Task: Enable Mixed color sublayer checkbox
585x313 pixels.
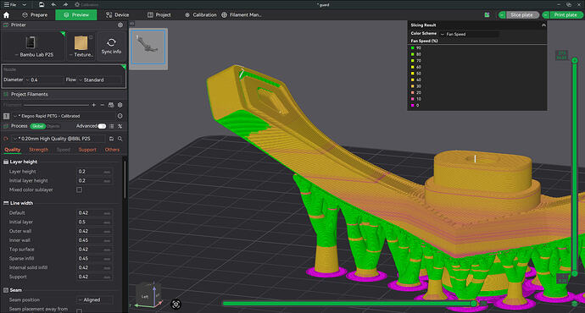Action: pyautogui.click(x=79, y=189)
